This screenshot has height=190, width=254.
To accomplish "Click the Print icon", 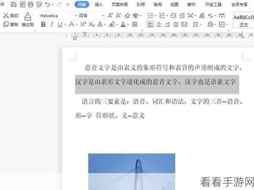I will 31,4.
